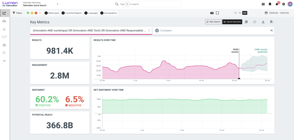Toggle the orange exclamation mark filter
The width and height of the screenshot is (294, 140).
[40, 13]
